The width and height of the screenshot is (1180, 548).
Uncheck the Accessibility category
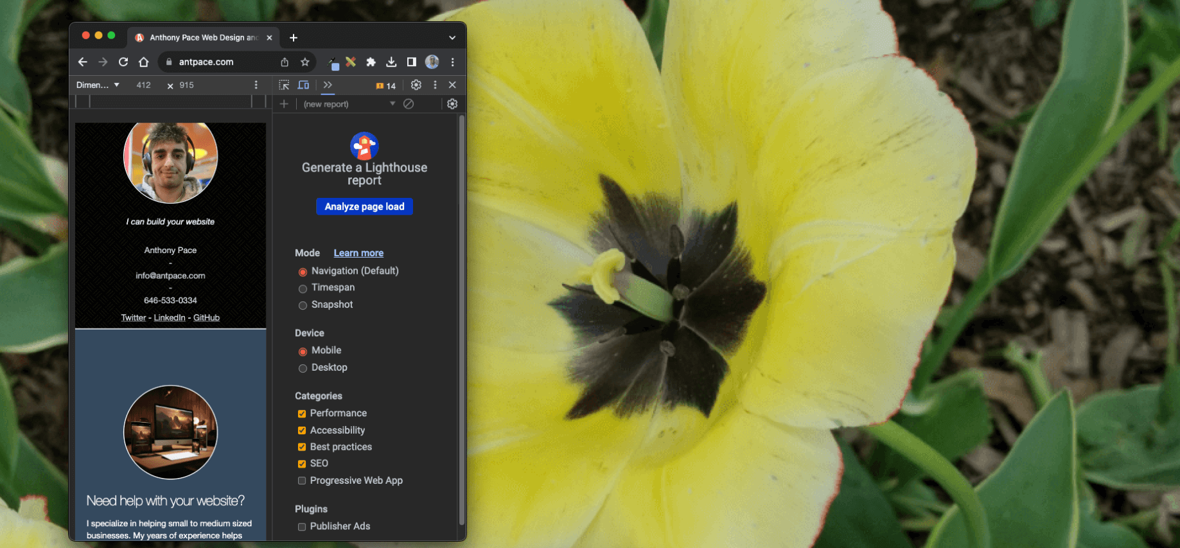pyautogui.click(x=302, y=430)
